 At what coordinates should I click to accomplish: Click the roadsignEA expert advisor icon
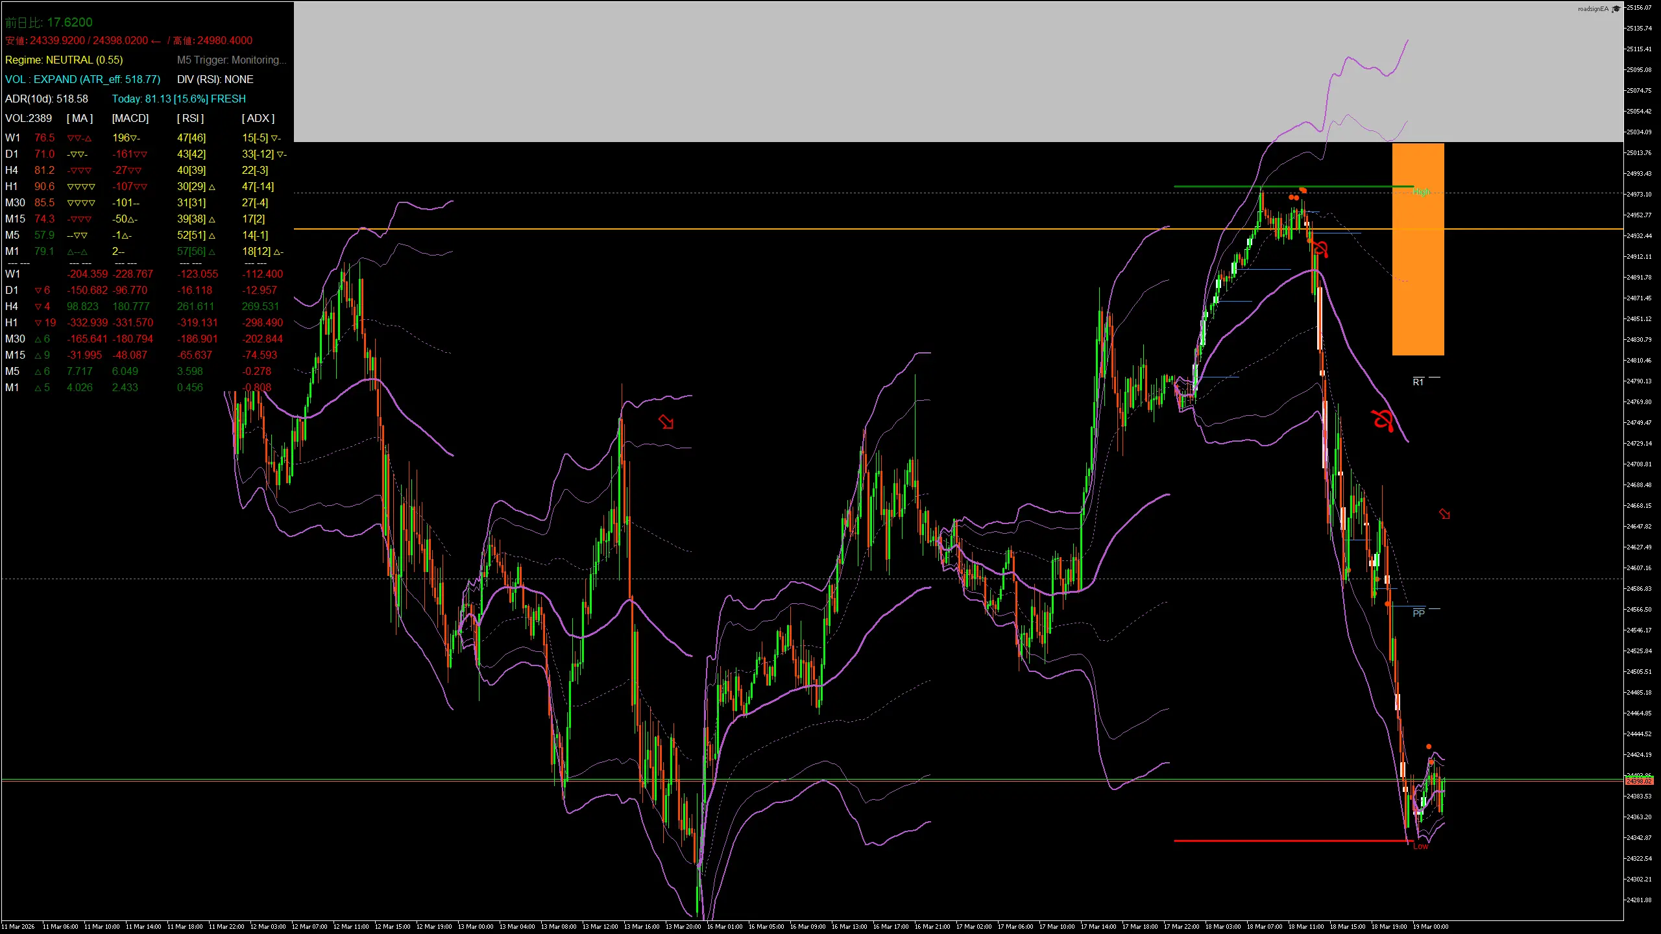1616,9
